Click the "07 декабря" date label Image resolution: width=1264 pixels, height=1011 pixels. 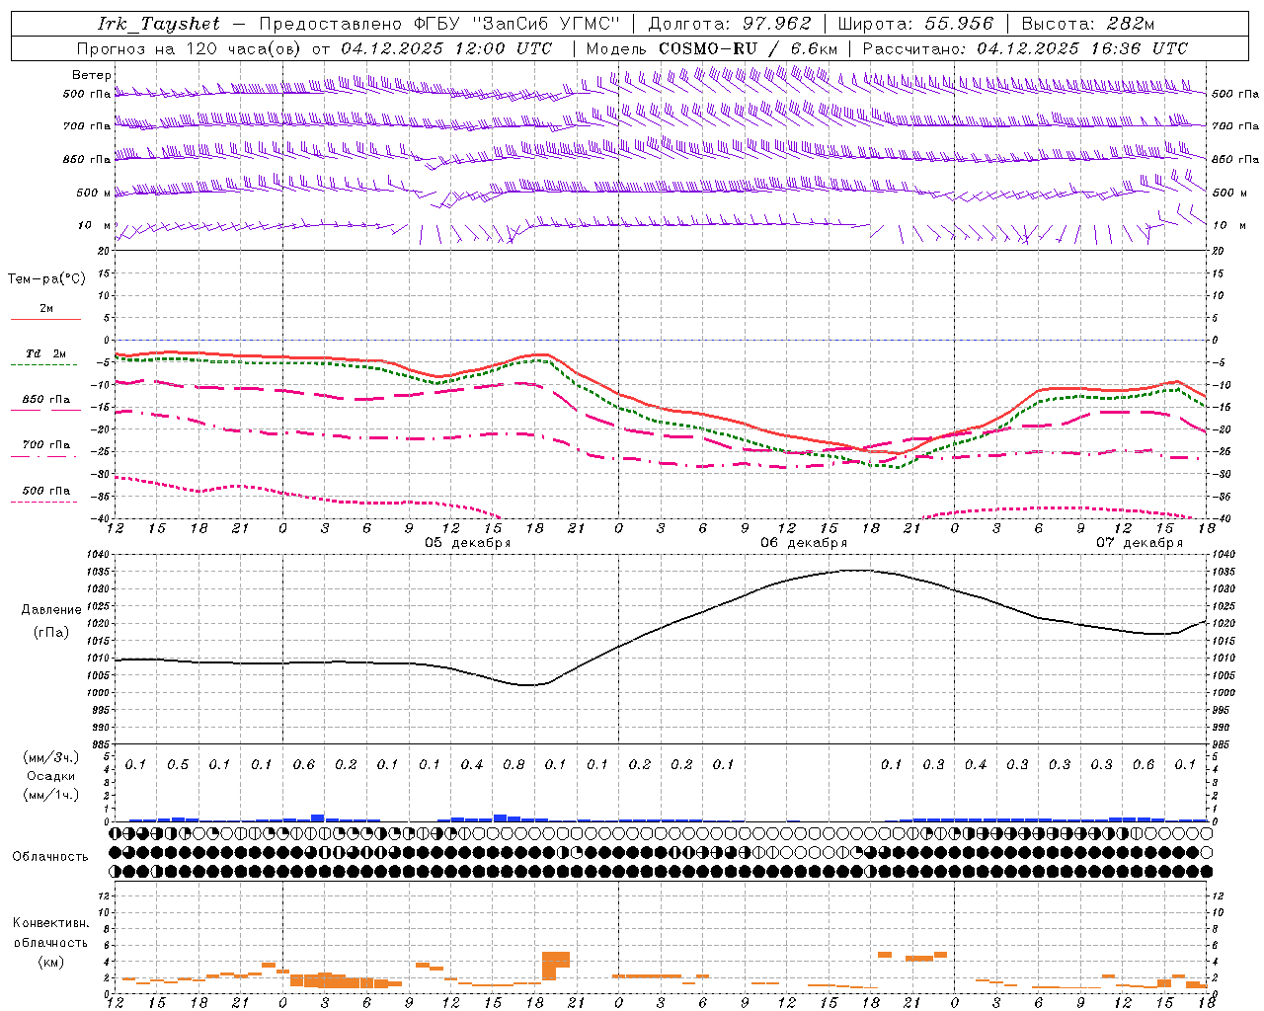click(1140, 543)
